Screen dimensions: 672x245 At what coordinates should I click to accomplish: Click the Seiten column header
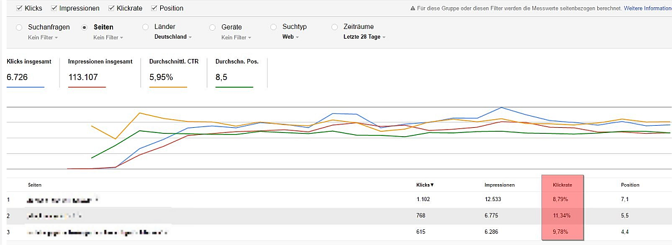click(x=35, y=185)
